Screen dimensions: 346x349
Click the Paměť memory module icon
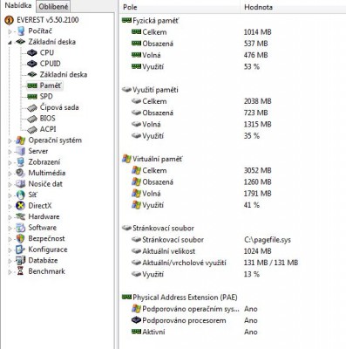click(32, 86)
